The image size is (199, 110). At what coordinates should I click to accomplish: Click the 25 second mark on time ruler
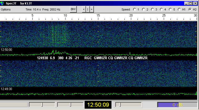[x=164, y=15]
